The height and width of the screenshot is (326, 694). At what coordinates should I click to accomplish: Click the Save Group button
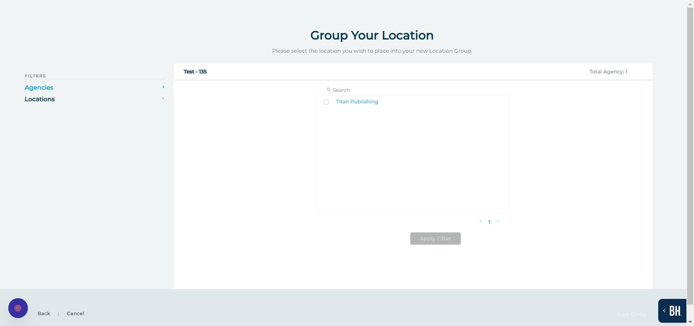pos(631,314)
